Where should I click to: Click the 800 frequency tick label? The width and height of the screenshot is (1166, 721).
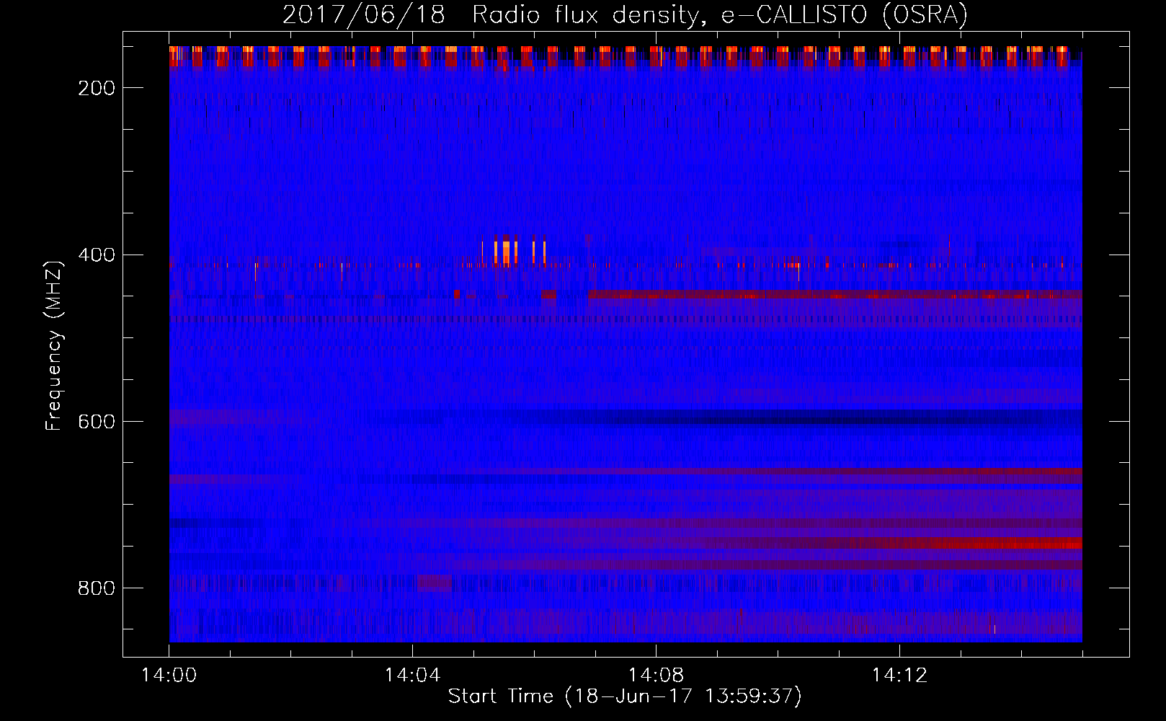[97, 589]
